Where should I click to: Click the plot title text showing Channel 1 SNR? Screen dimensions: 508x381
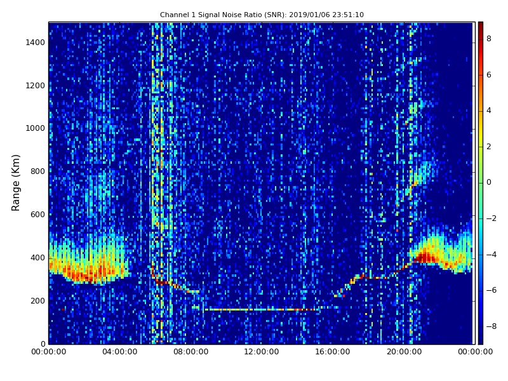262,15
